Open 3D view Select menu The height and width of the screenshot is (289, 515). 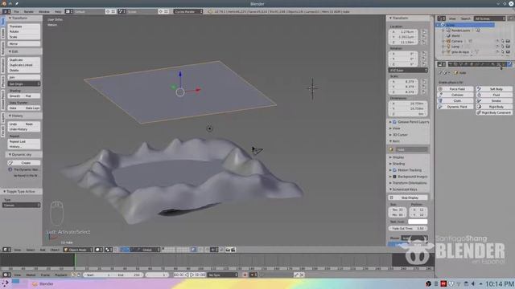point(31,250)
